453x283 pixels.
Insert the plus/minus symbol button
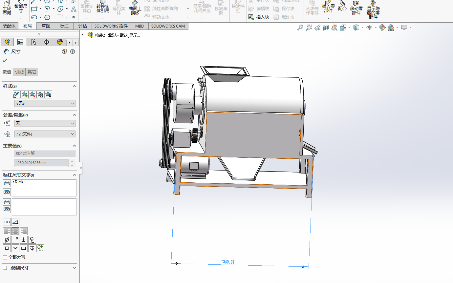coord(24,240)
